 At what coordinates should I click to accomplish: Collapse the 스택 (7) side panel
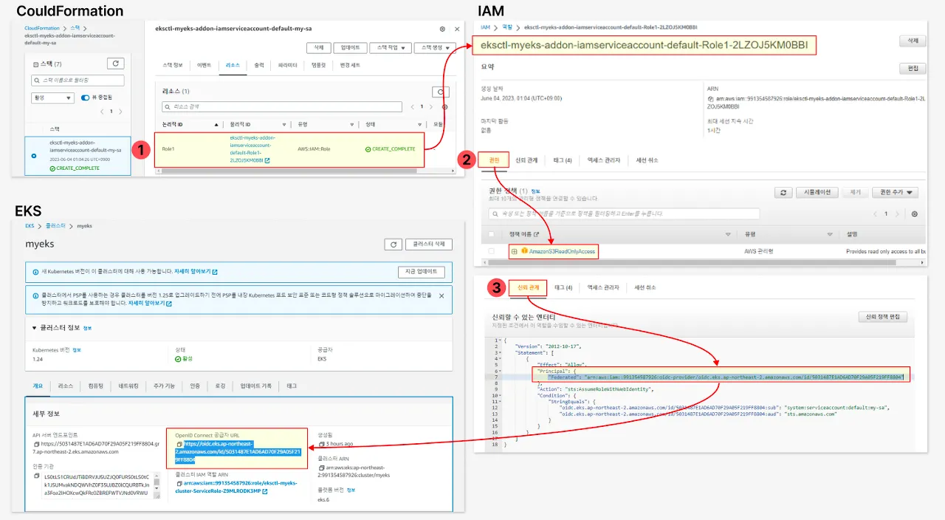(x=36, y=64)
